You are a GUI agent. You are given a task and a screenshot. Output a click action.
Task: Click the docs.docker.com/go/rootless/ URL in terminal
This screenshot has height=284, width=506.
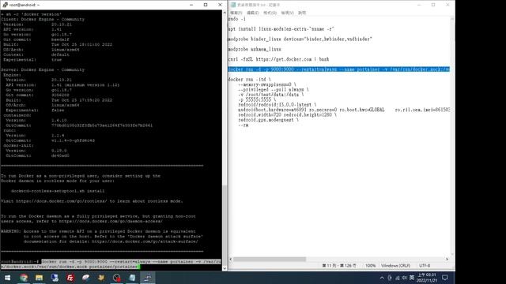(62, 201)
